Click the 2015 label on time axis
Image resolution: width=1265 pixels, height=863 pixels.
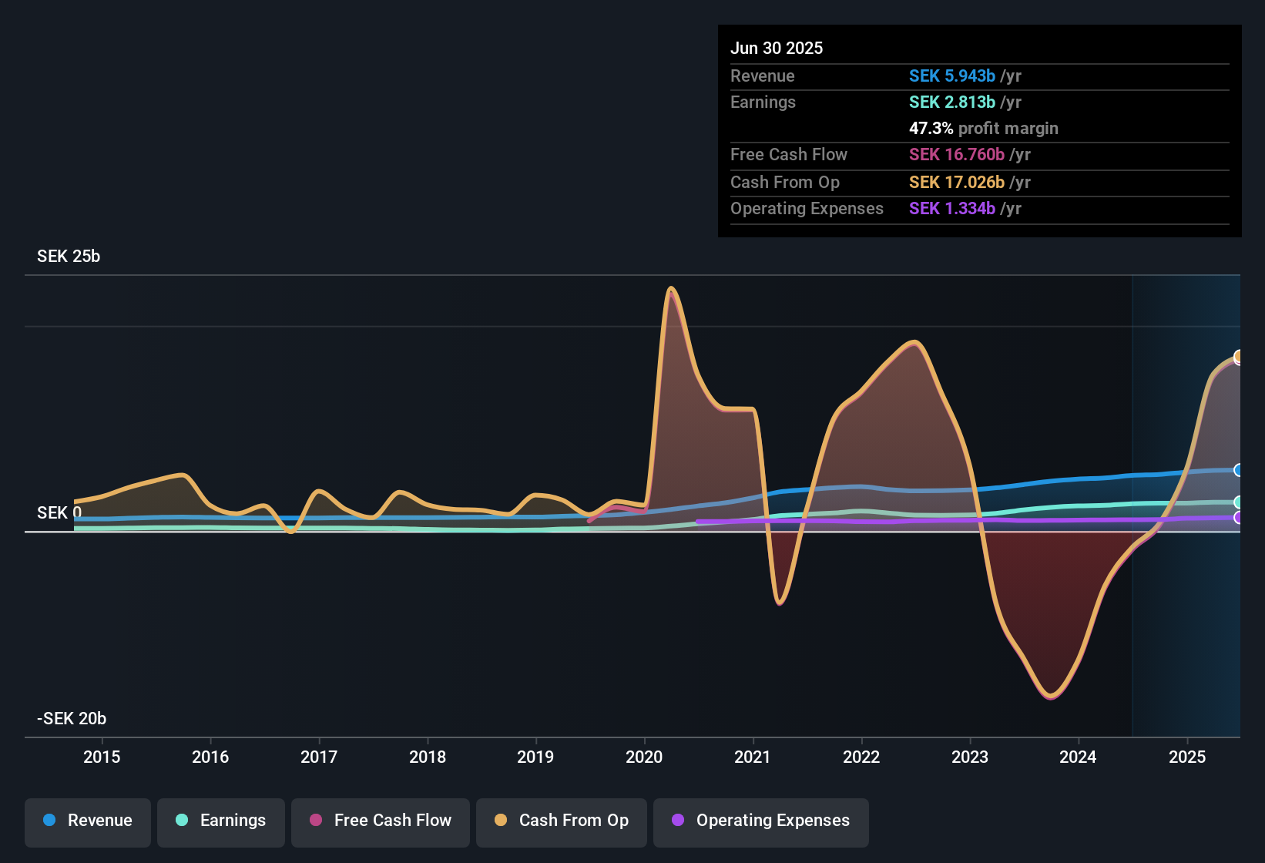pyautogui.click(x=102, y=757)
